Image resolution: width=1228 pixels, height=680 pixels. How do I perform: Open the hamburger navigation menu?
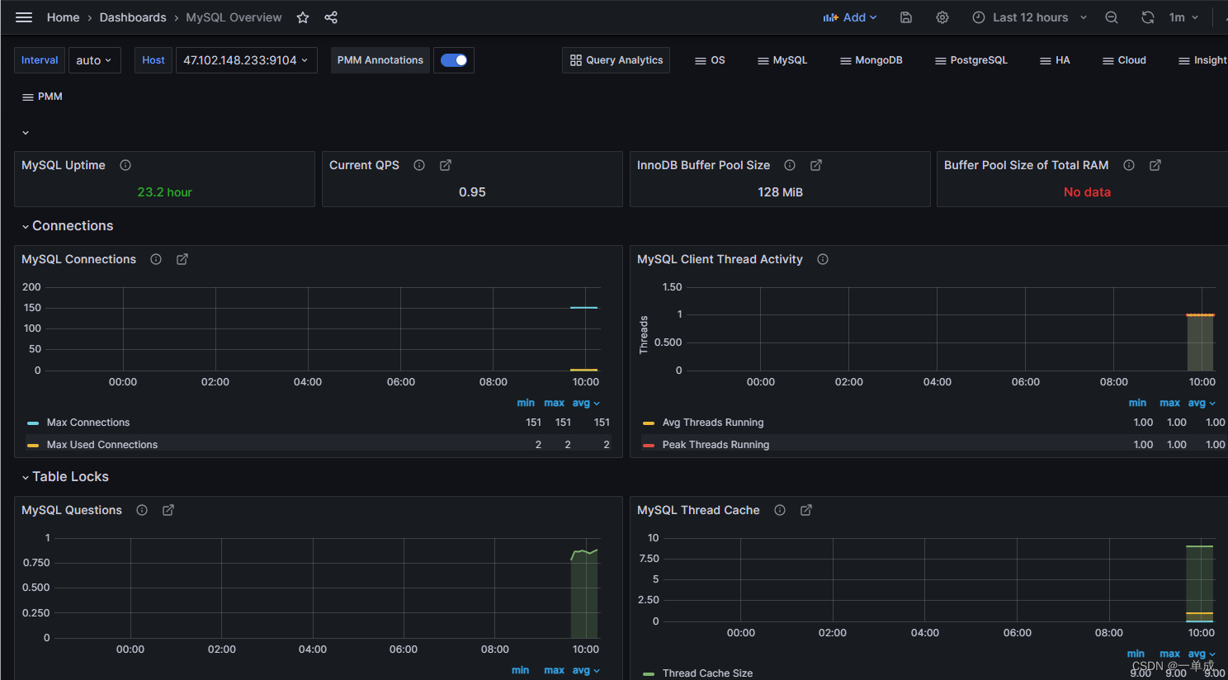[x=24, y=17]
